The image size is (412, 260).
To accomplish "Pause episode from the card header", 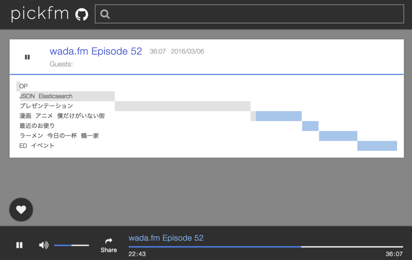I will point(27,57).
